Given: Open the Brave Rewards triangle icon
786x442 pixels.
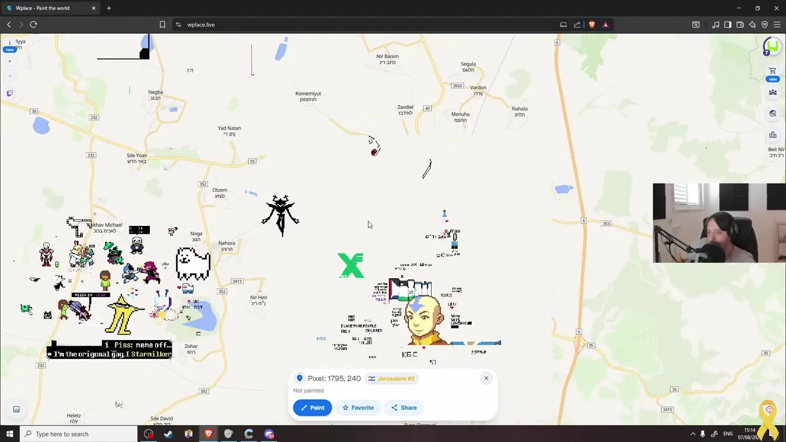Looking at the screenshot, I should 605,25.
